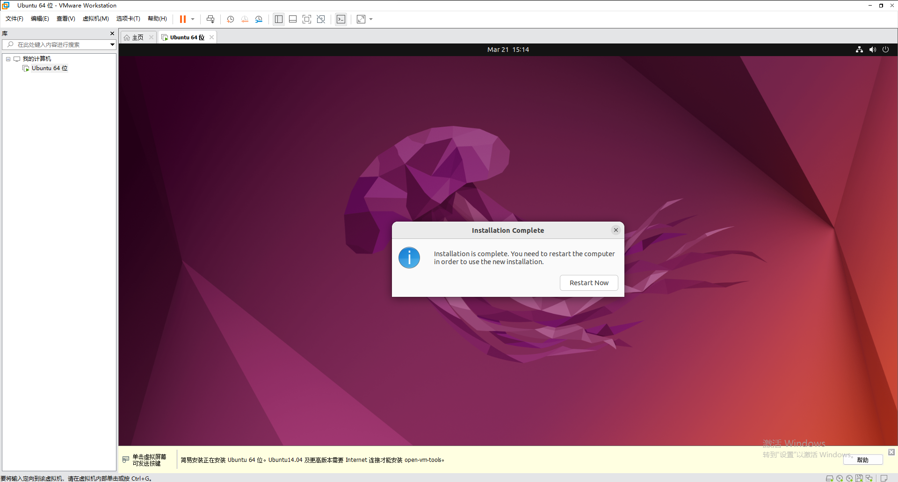Open the 查看(V) menu
Viewport: 898px width, 482px height.
click(65, 19)
